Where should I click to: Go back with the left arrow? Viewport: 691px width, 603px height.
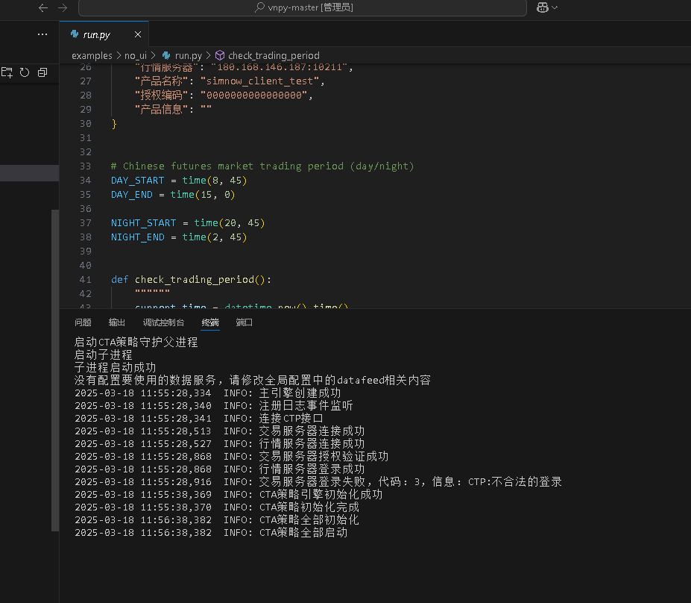tap(42, 8)
